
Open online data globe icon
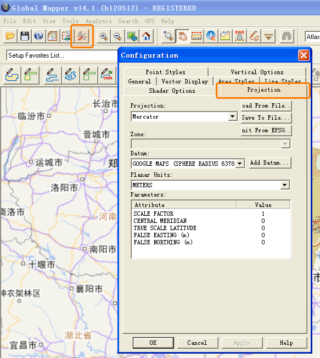(38, 36)
